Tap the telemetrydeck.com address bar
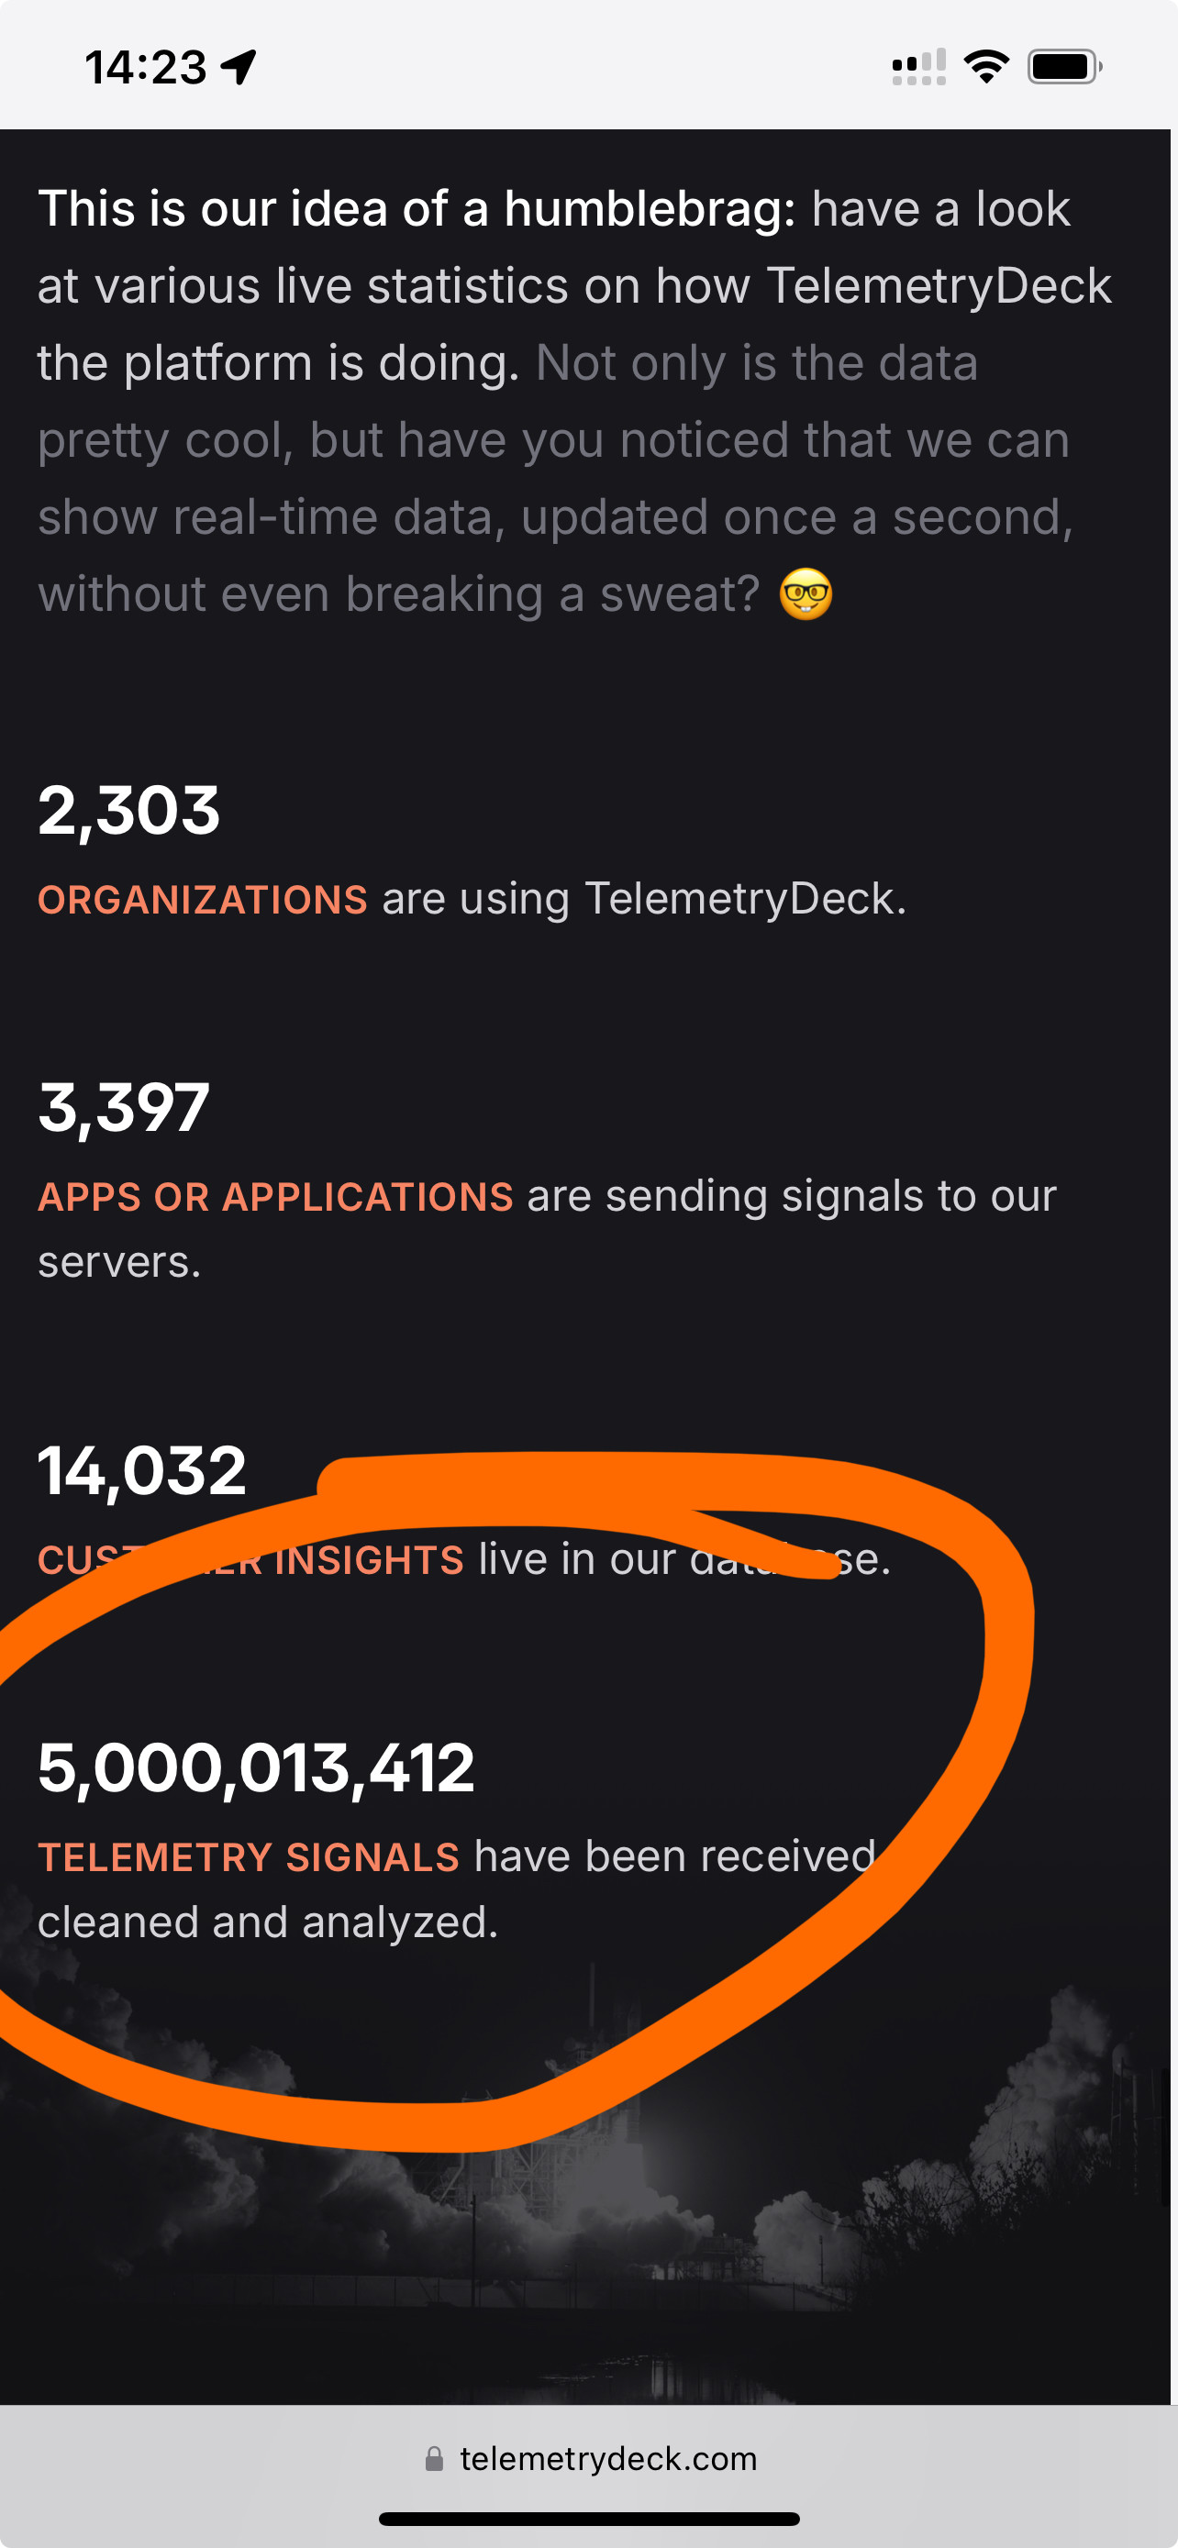 [590, 2459]
